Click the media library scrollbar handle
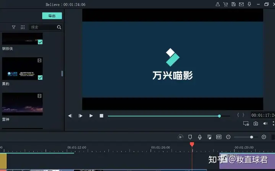This screenshot has width=275, height=171. pyautogui.click(x=62, y=73)
